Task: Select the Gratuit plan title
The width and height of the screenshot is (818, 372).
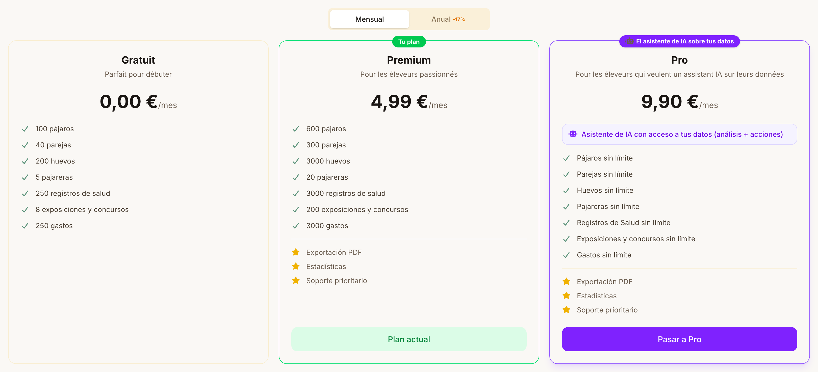Action: coord(138,60)
